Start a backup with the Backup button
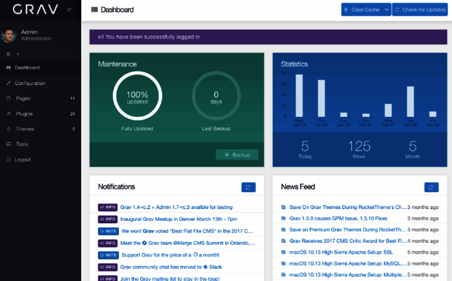 pos(237,155)
